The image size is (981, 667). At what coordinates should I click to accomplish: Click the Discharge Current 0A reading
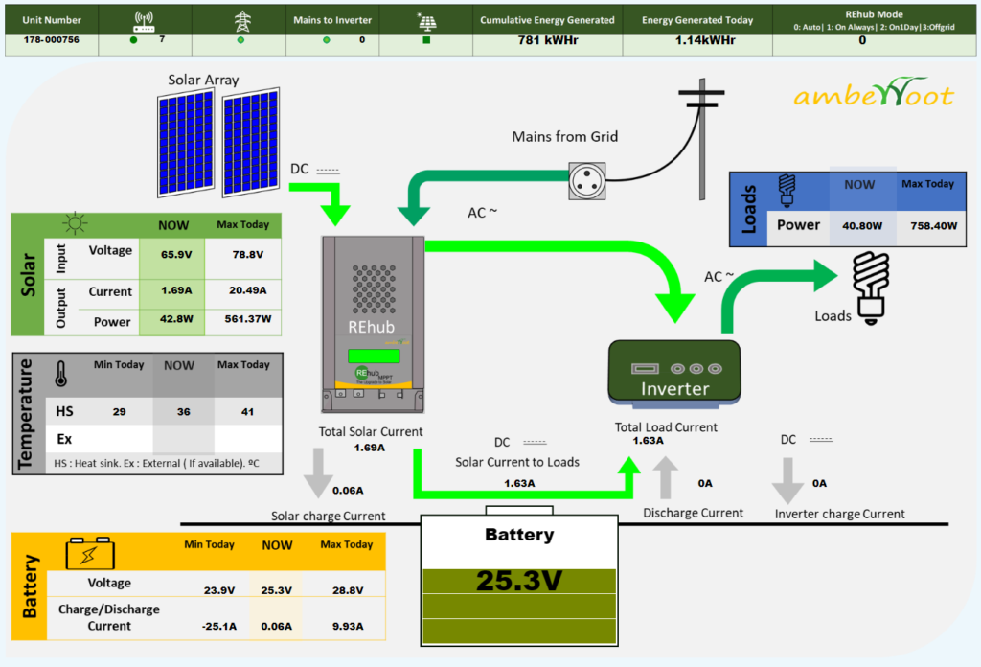[705, 483]
